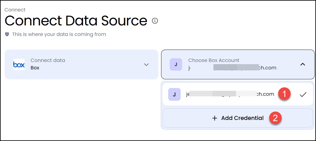
Task: Select the listed Box account email
Action: coord(238,94)
